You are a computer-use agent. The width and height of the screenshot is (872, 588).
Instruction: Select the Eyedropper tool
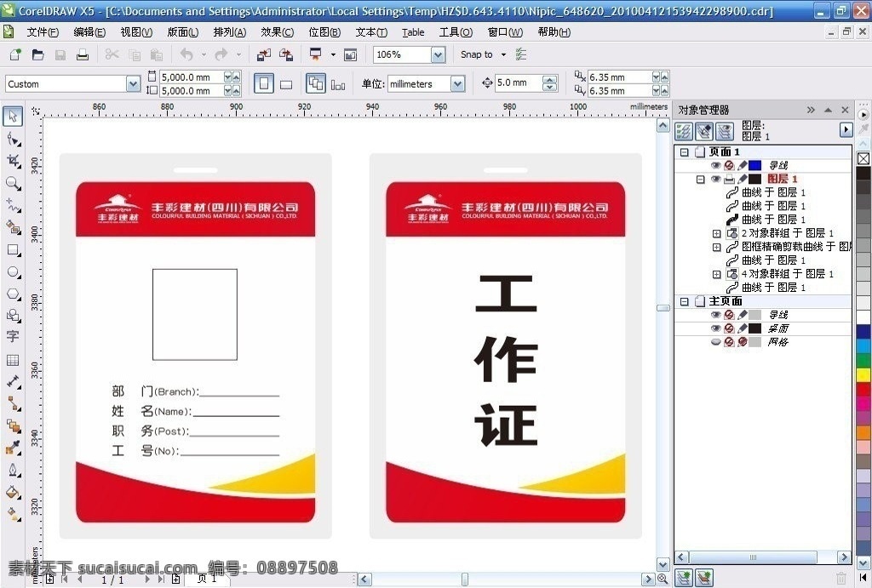click(13, 448)
